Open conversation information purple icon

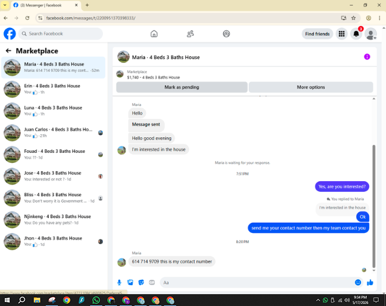point(367,57)
